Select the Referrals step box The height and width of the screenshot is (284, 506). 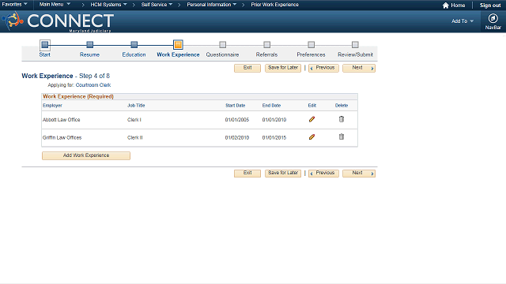pos(267,44)
